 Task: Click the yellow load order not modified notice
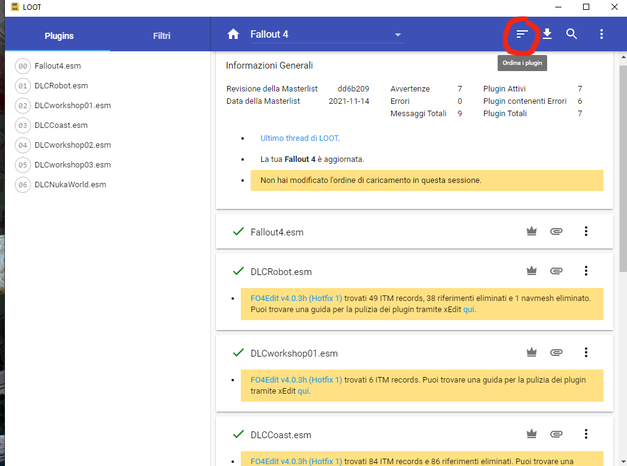(426, 180)
